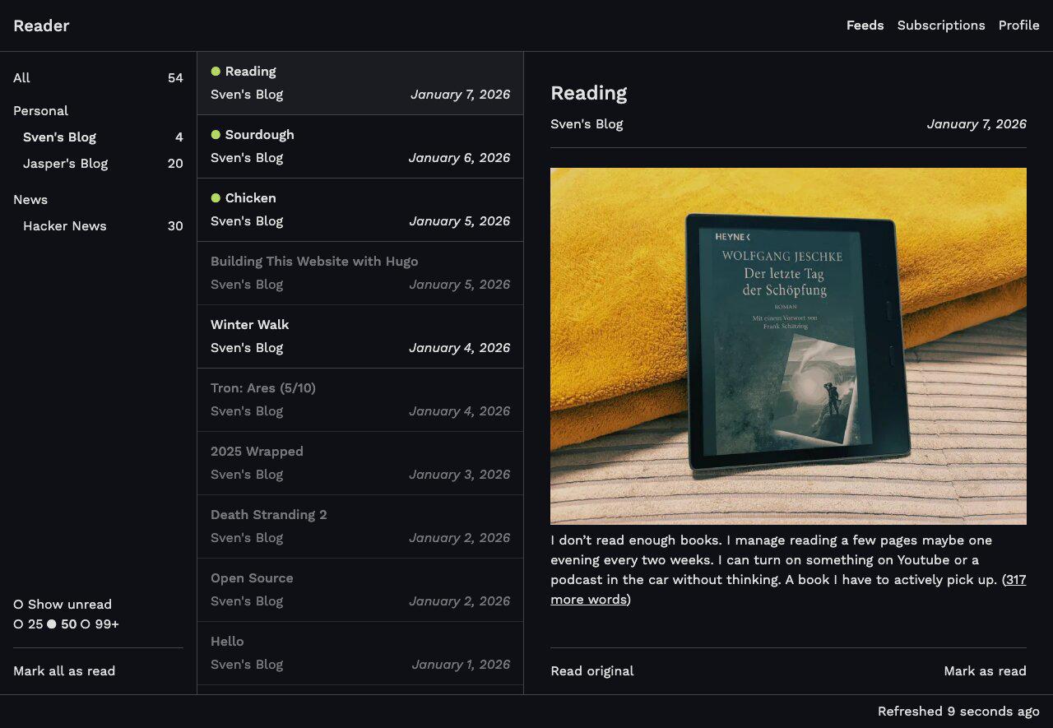Open the Profile page
This screenshot has width=1053, height=728.
tap(1018, 26)
